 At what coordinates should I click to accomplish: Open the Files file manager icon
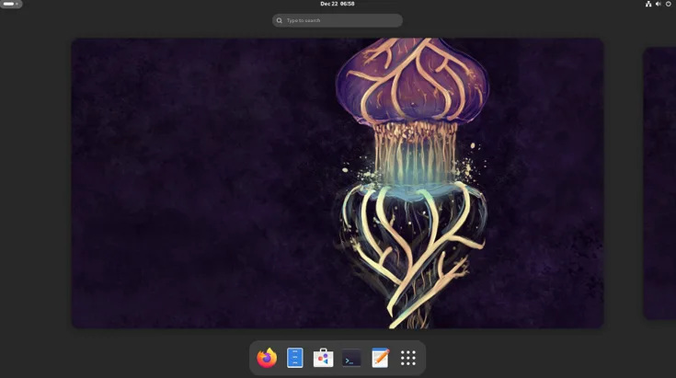click(294, 358)
